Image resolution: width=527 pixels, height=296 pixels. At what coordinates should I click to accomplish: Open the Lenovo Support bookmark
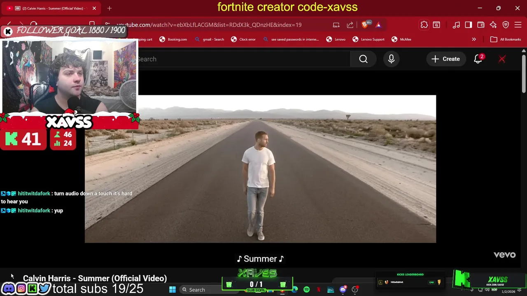point(368,39)
